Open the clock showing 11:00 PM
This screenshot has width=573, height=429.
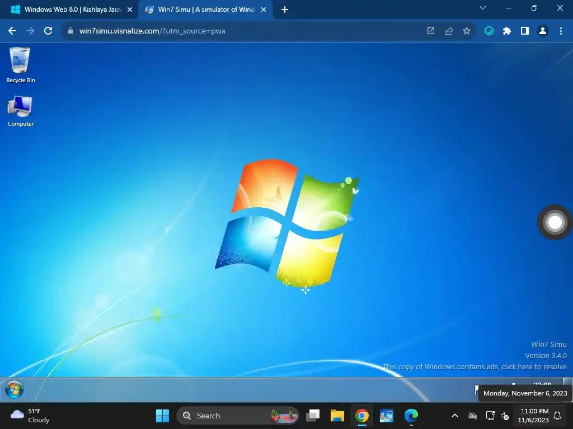click(533, 416)
